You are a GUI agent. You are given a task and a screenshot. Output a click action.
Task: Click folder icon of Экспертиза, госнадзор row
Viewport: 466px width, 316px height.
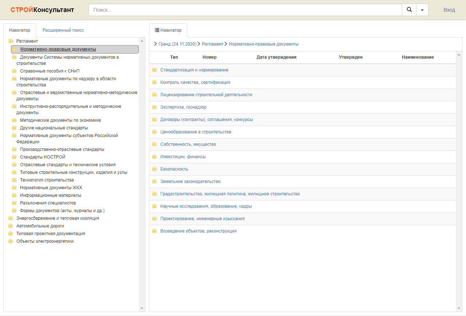pyautogui.click(x=154, y=107)
